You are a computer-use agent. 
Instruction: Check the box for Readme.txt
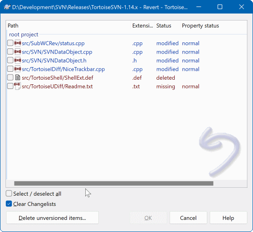pos(10,86)
